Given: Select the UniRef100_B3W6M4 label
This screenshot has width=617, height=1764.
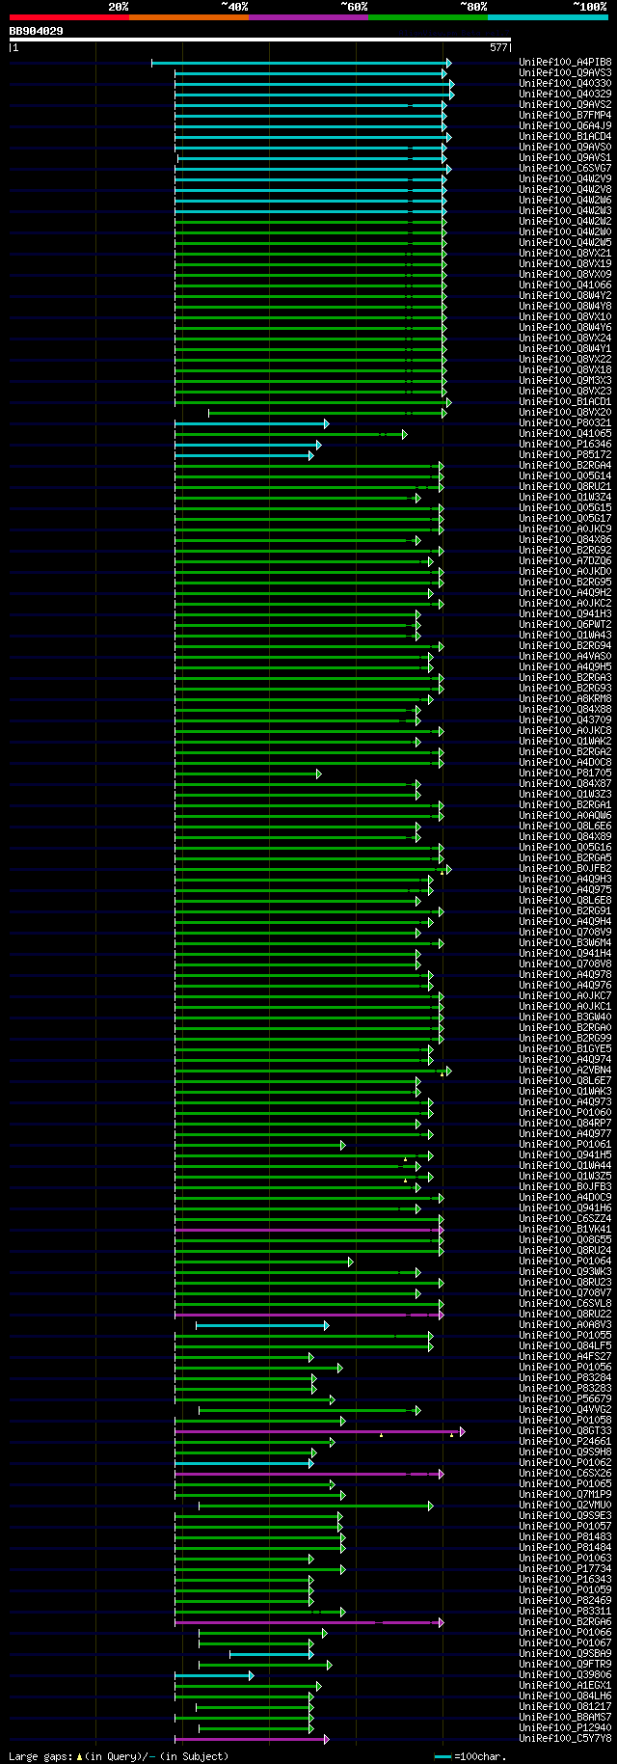Looking at the screenshot, I should coord(565,943).
